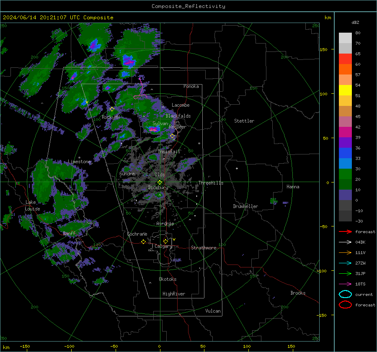Select the 48-45 dBZ brown swatch

click(345, 111)
